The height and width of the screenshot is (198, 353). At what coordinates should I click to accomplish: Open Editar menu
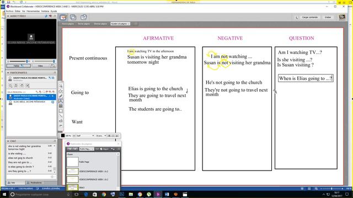[18, 11]
